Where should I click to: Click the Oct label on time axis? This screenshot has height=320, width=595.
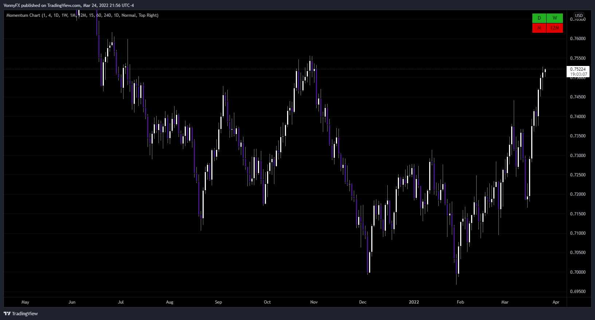[267, 302]
